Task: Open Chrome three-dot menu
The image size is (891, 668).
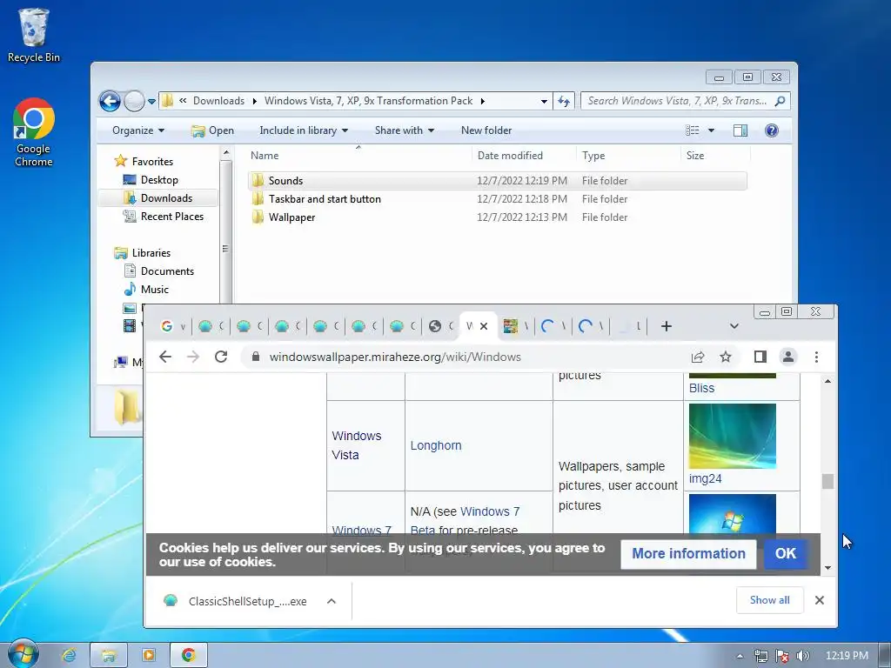Action: 816,357
